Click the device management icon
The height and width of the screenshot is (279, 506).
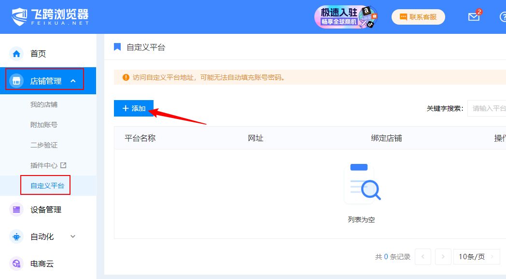click(x=16, y=210)
